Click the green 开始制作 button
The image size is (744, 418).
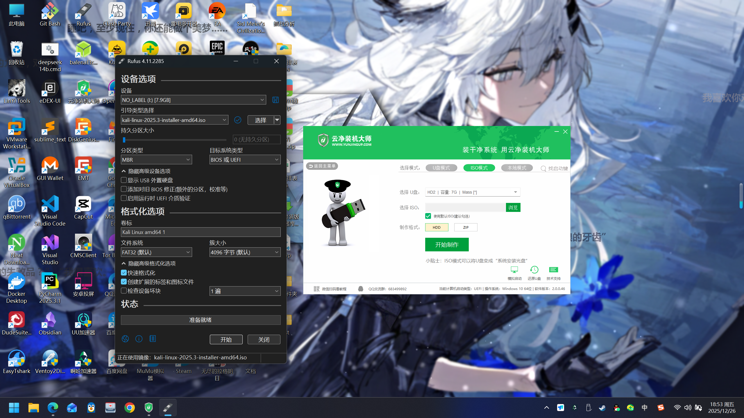pyautogui.click(x=447, y=245)
